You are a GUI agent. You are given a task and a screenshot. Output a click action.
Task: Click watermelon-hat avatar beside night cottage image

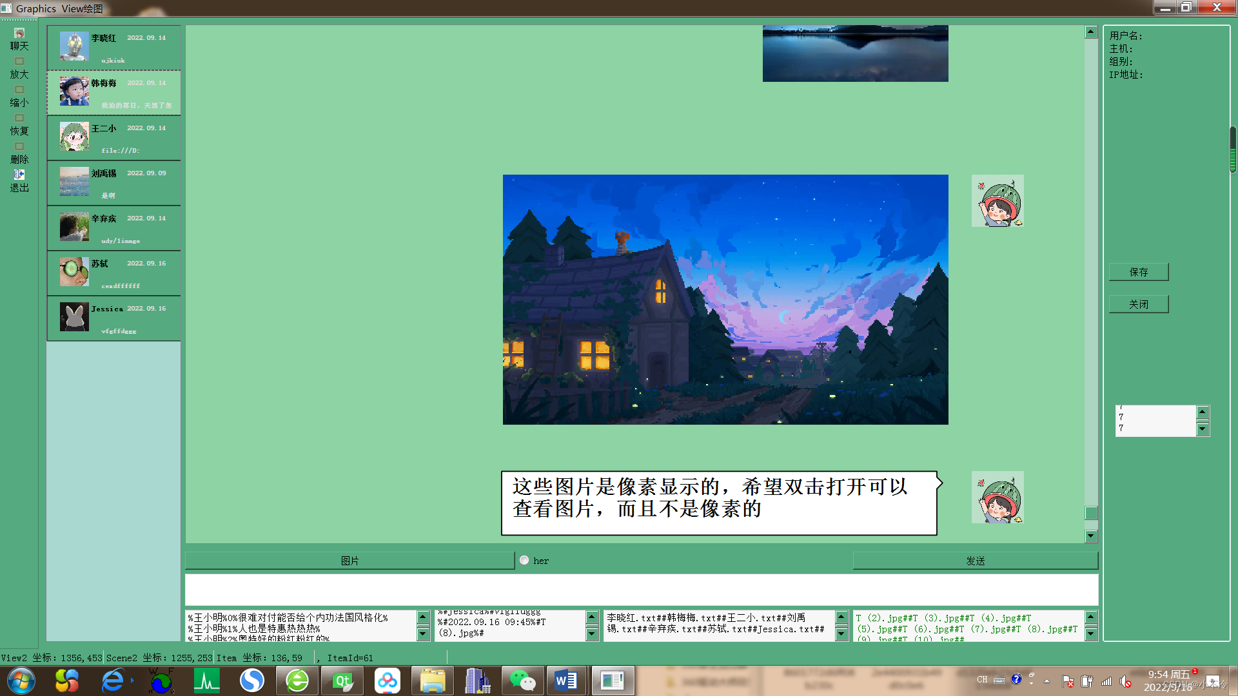pos(997,201)
